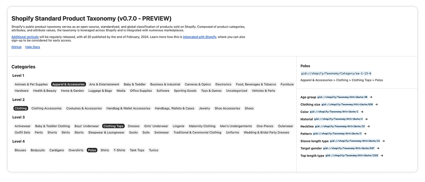Viewport: 425px width, 182px height.
Task: Choose the Hardware category
Action: point(22,91)
